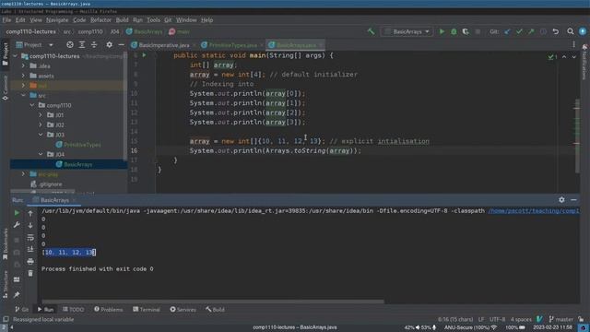This screenshot has width=590, height=332.
Task: Open the Refactor menu
Action: (x=100, y=20)
